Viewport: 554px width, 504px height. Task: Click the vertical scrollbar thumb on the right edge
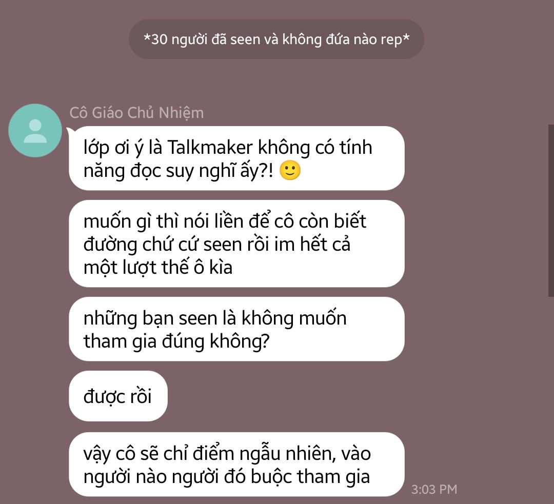(x=551, y=211)
